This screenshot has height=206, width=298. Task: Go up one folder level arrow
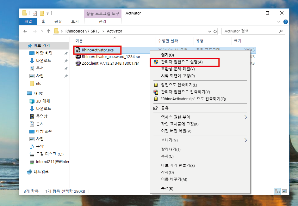click(x=49, y=31)
